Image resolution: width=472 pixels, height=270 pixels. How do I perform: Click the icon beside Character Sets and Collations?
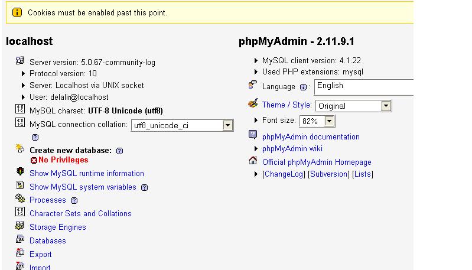pos(20,212)
